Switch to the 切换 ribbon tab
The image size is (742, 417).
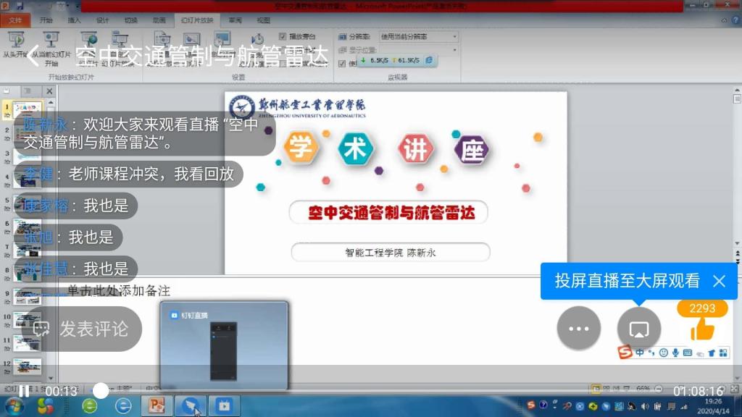tap(130, 20)
